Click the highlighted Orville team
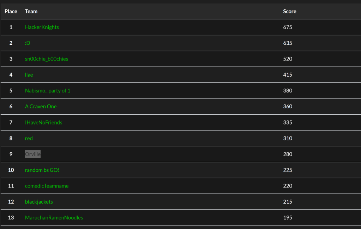Image resolution: width=361 pixels, height=229 pixels. (33, 154)
